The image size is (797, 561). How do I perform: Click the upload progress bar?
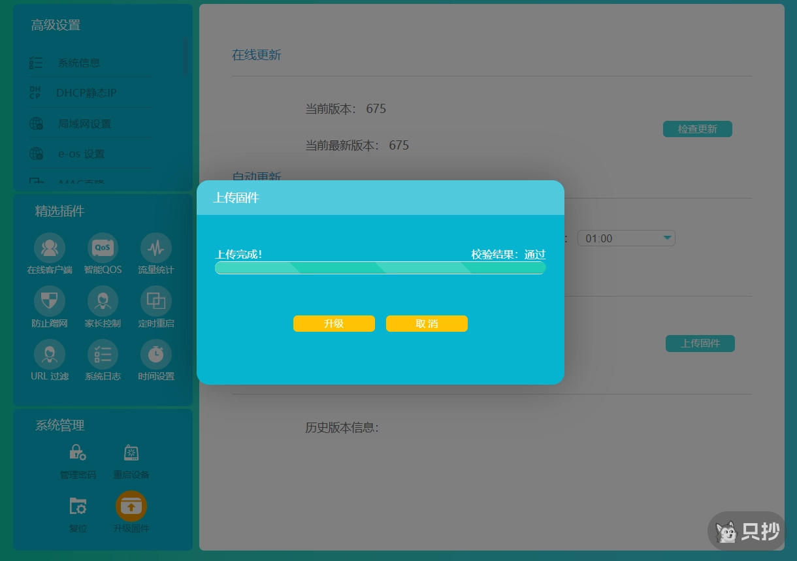(380, 268)
